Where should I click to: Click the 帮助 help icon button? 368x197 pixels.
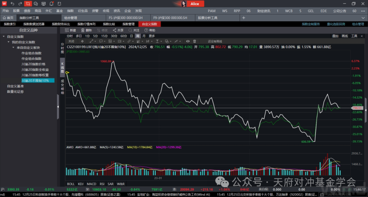tap(150, 30)
